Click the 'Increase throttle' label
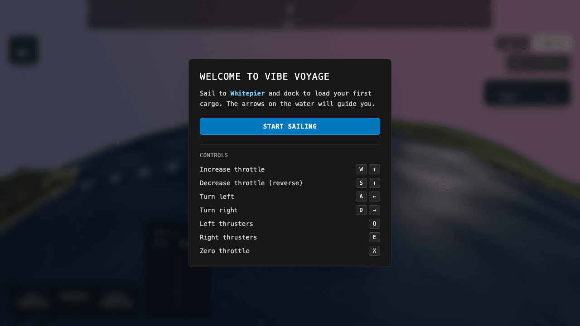This screenshot has width=580, height=326. click(x=232, y=169)
